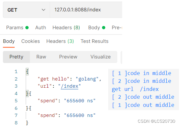
Task: Click line number 4 in response gutter
Action: click(16, 94)
